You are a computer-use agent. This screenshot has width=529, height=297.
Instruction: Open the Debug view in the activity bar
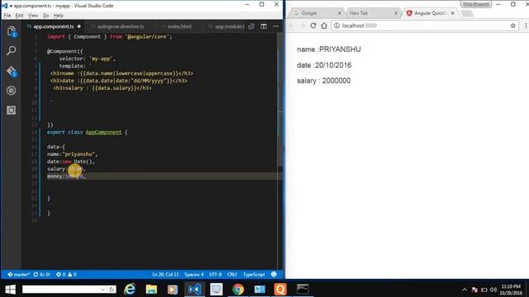(x=11, y=91)
